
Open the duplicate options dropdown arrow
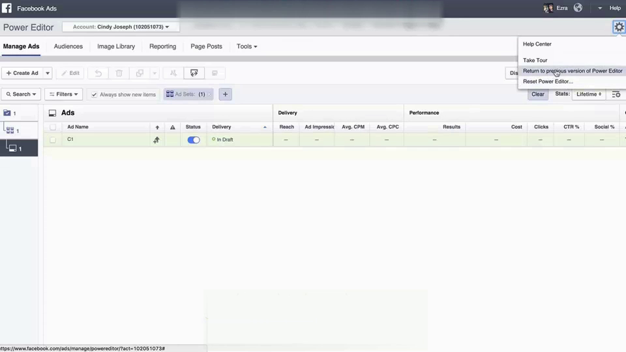[155, 73]
